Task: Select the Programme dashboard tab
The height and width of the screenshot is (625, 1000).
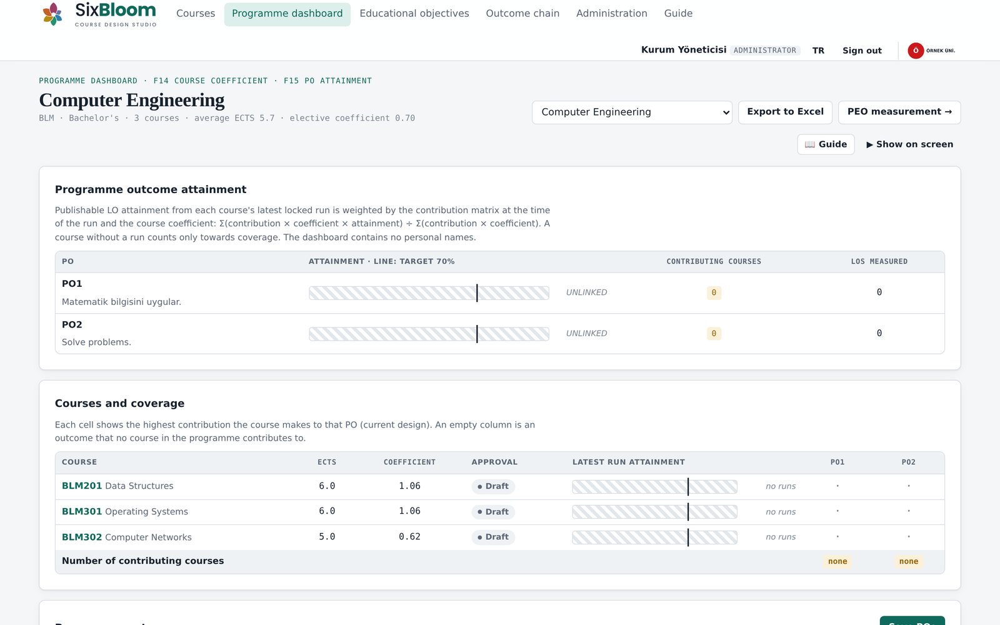Action: [x=287, y=14]
